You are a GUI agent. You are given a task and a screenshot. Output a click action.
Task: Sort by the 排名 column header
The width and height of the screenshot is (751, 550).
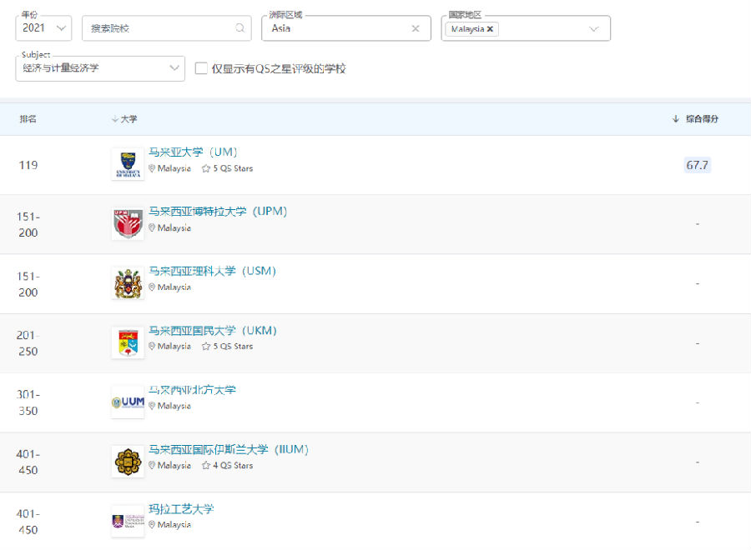[x=28, y=119]
